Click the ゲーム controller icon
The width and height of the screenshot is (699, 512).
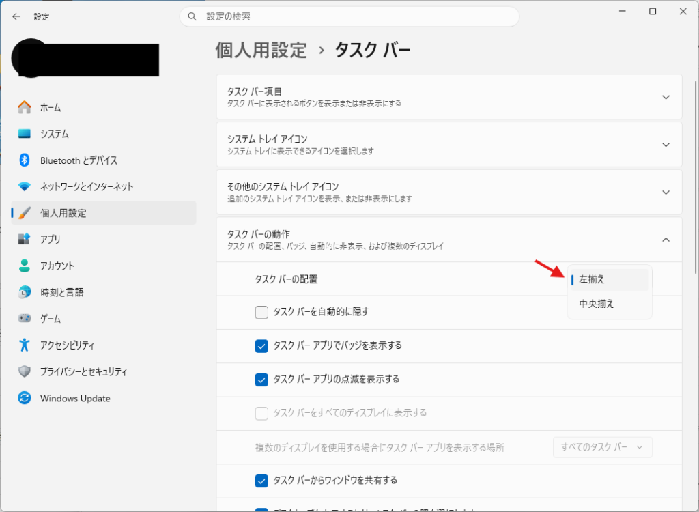pos(25,318)
